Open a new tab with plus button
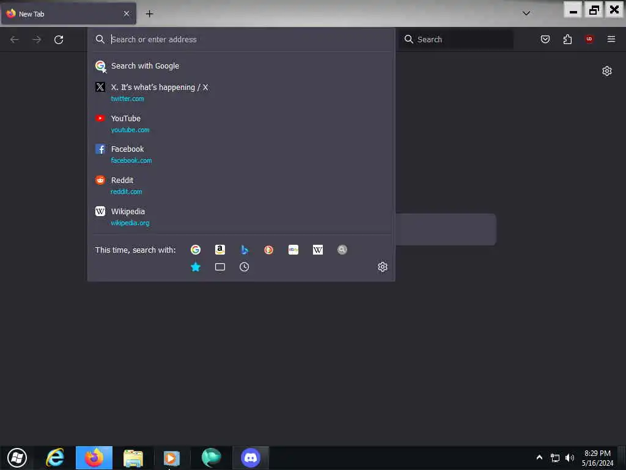 (x=149, y=13)
